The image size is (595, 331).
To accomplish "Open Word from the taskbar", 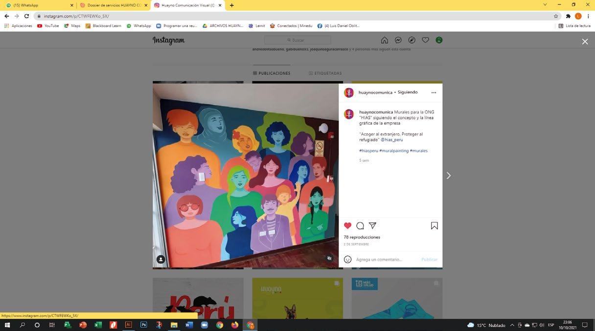I will pos(189,325).
